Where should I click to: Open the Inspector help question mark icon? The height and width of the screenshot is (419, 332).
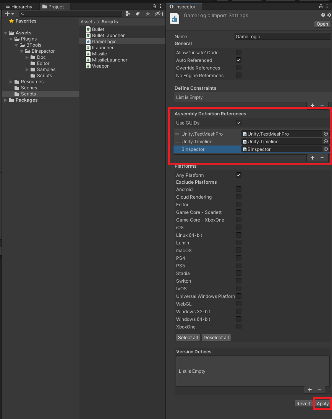click(x=323, y=15)
